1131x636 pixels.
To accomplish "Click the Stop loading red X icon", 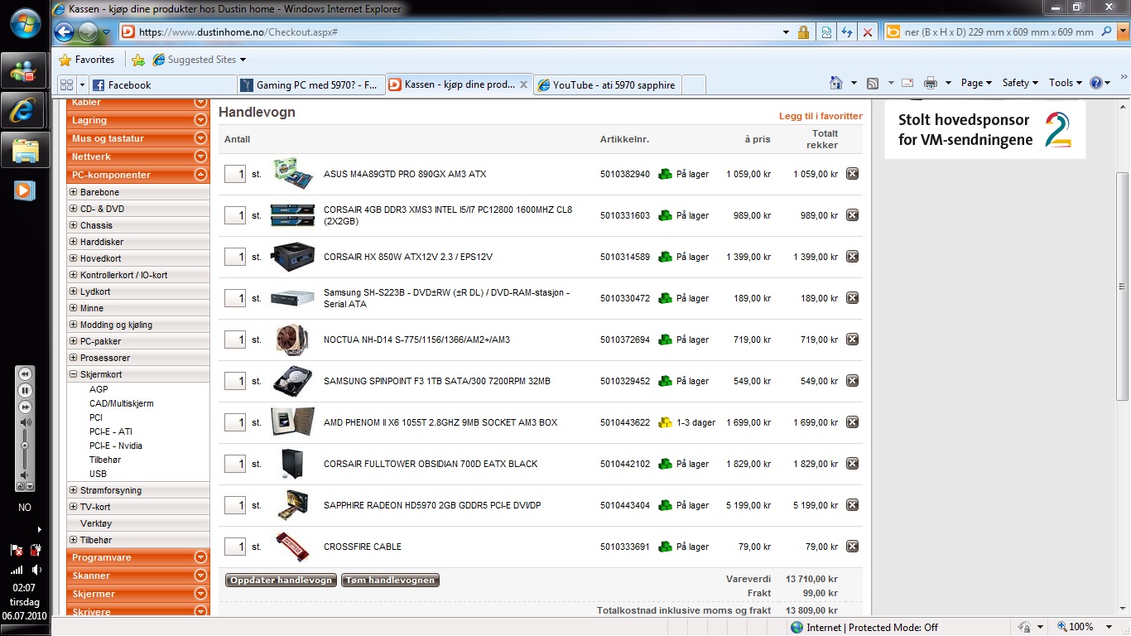I will coord(867,32).
